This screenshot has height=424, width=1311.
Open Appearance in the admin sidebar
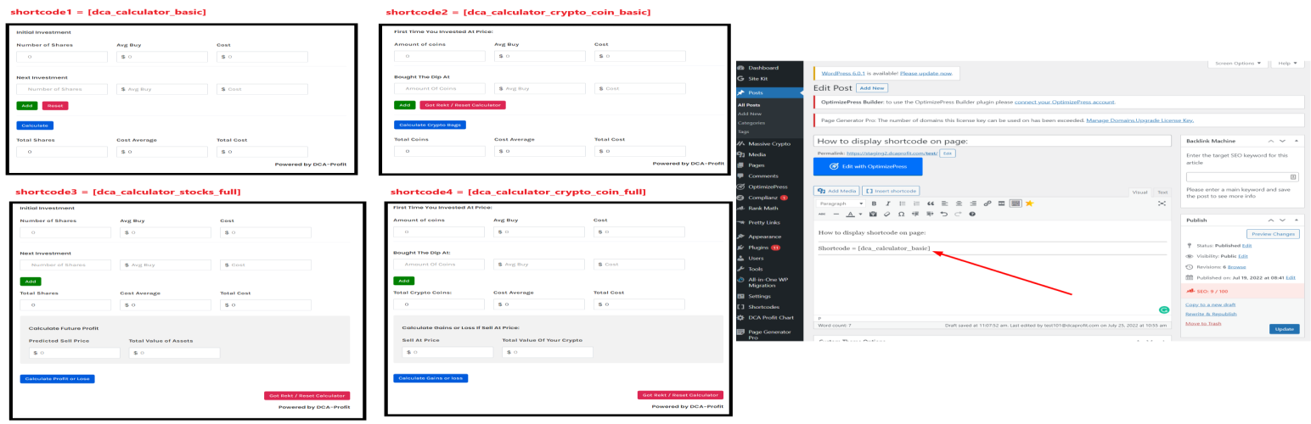(764, 236)
